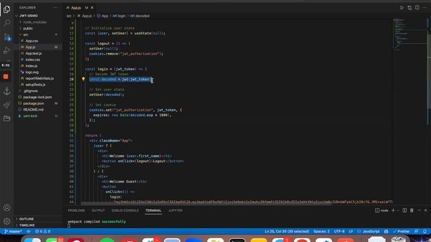Close the App.js editor tab
This screenshot has height=242, width=431.
(92, 7)
